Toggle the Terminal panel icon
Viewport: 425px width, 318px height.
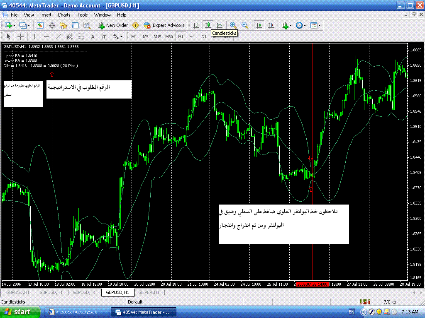[x=75, y=25]
